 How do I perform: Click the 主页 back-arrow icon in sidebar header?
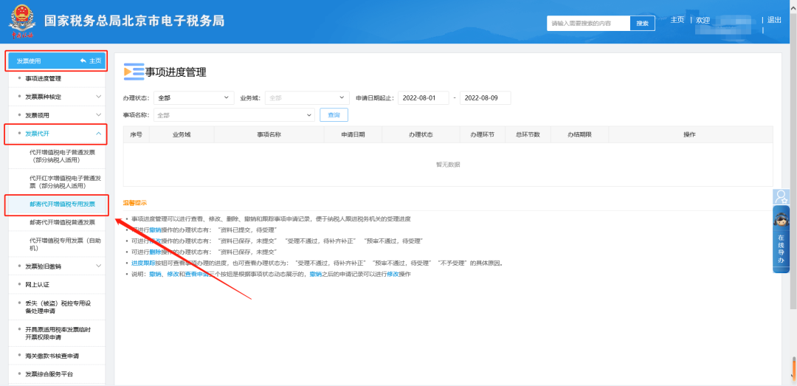(84, 61)
